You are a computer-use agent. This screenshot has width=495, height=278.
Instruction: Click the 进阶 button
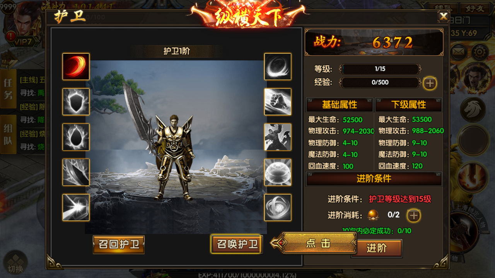[377, 248]
